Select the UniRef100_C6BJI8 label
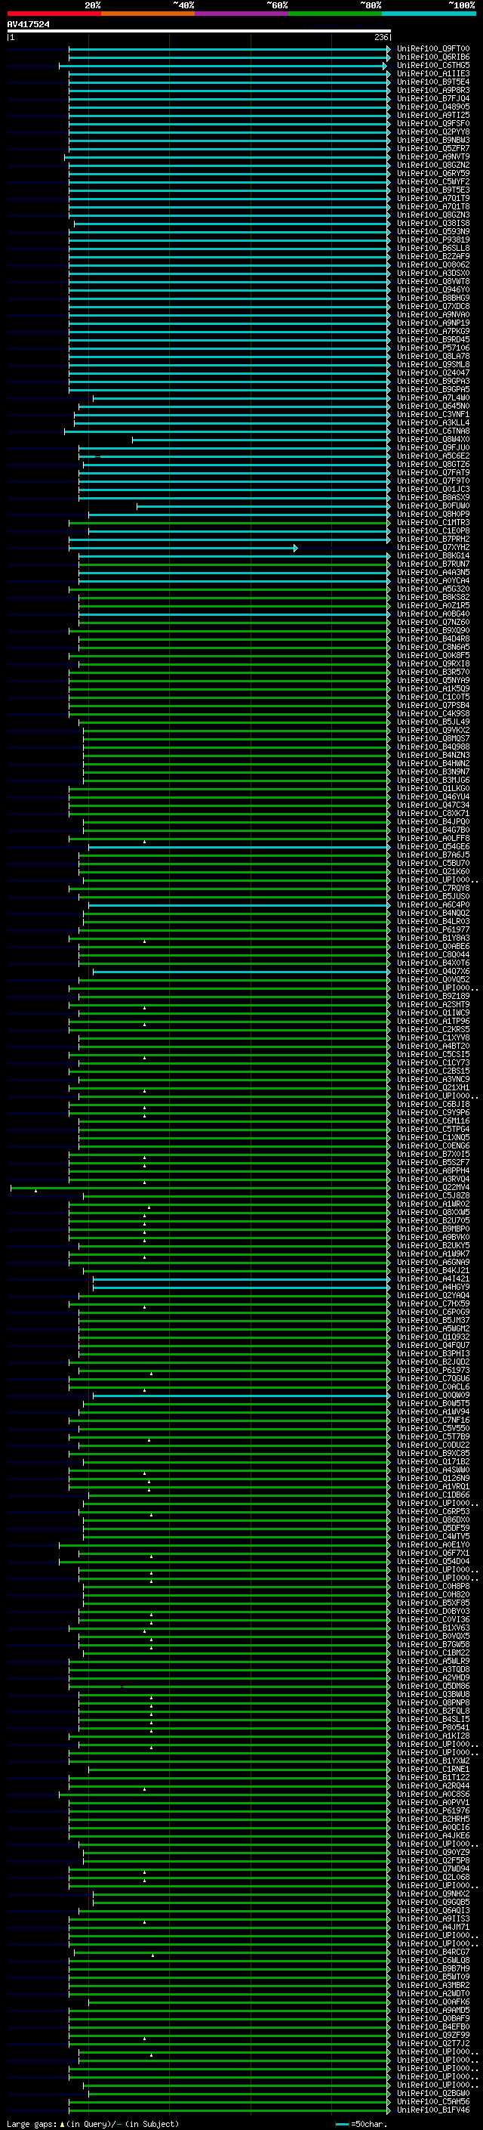 (x=432, y=1104)
